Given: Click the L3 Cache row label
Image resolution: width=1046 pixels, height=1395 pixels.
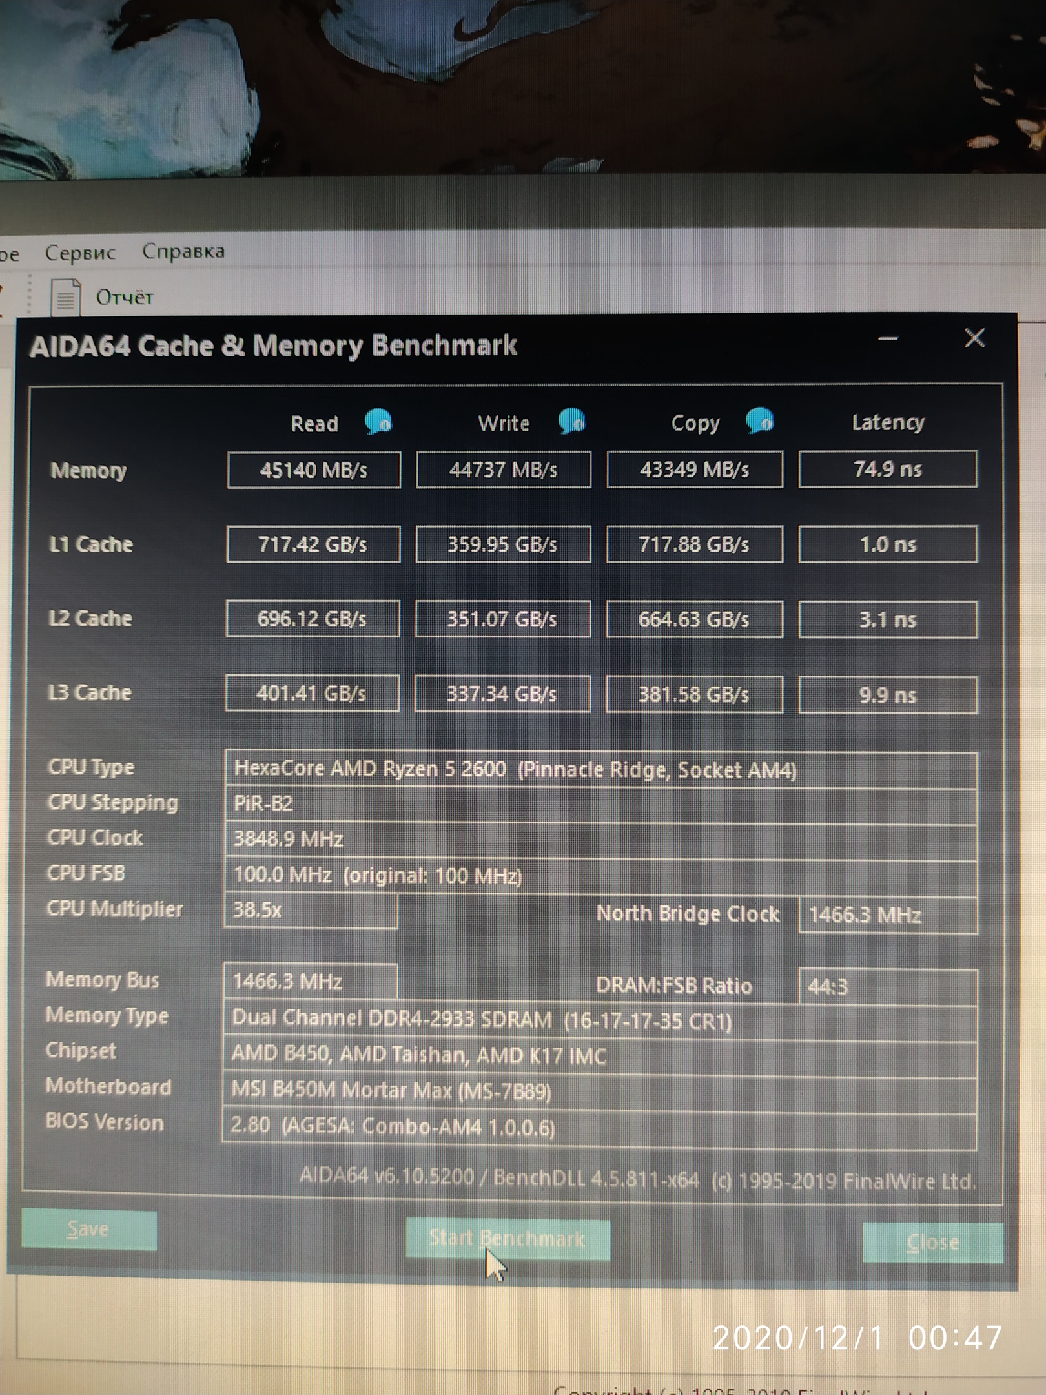Looking at the screenshot, I should pos(90,693).
